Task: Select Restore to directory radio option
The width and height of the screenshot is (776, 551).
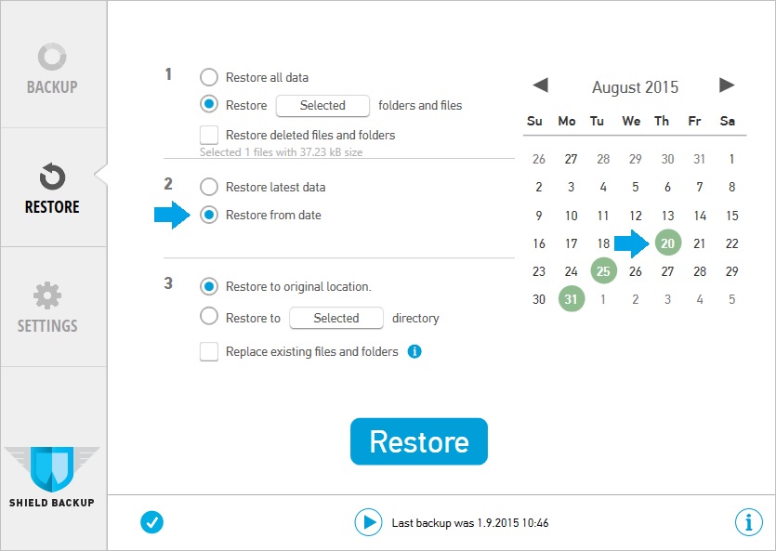Action: (x=209, y=317)
